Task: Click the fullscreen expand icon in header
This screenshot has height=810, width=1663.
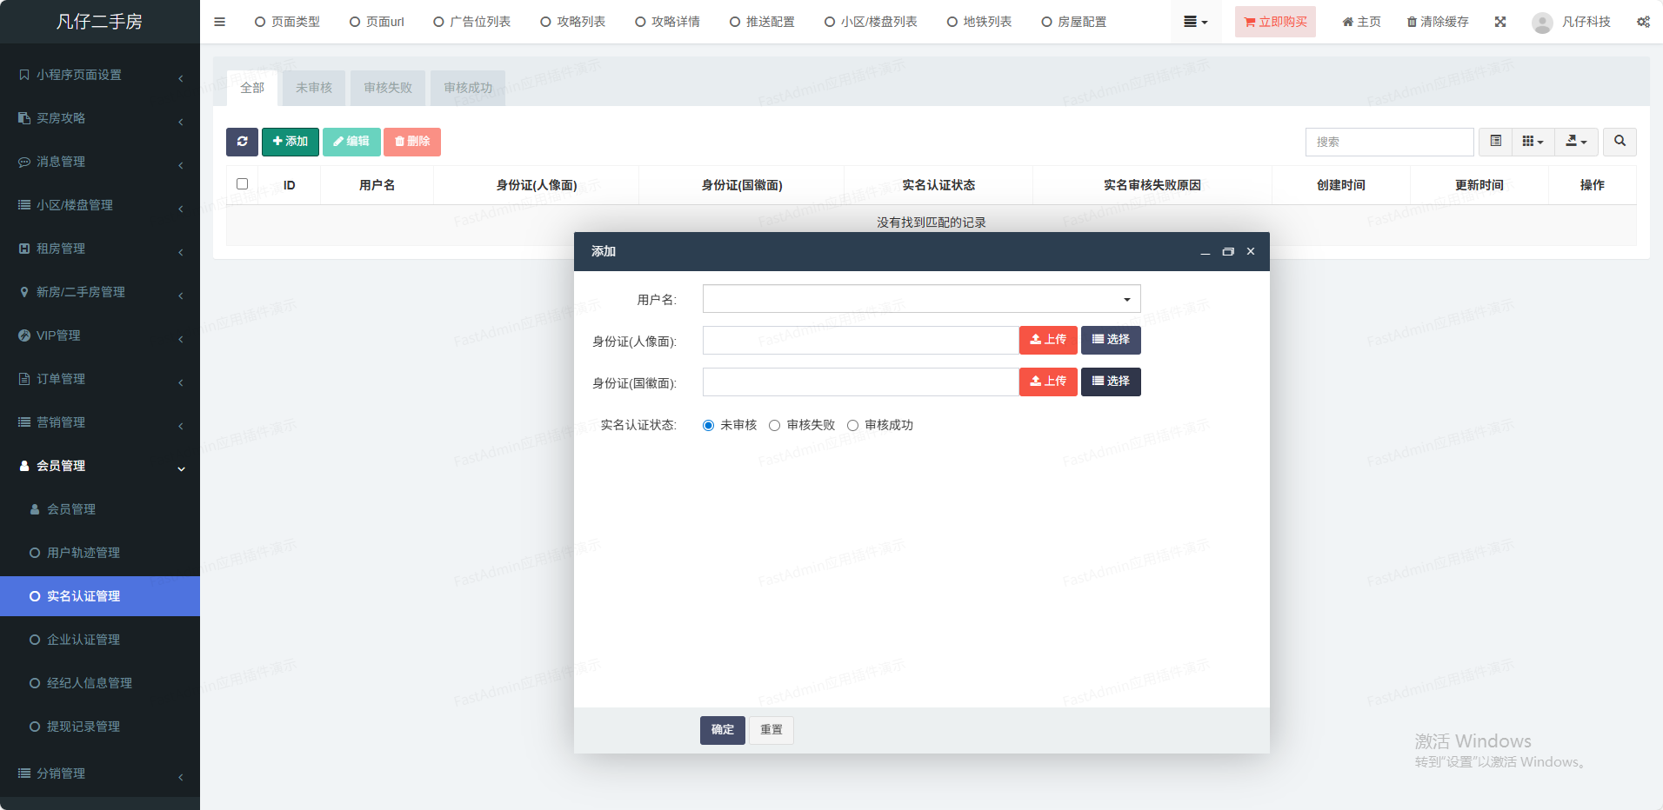Action: [1500, 22]
